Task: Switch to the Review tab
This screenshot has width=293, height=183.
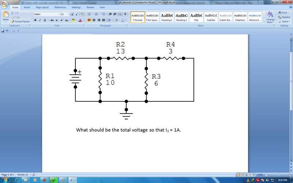Action: (90, 7)
